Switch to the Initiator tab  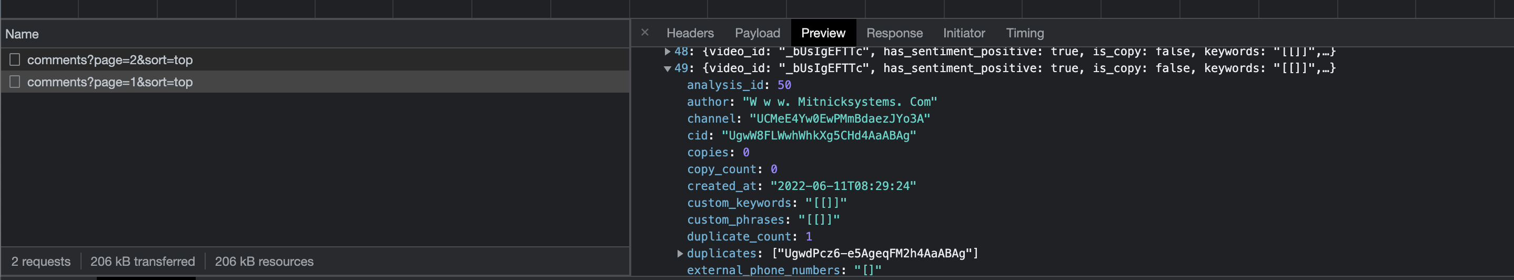pyautogui.click(x=964, y=33)
